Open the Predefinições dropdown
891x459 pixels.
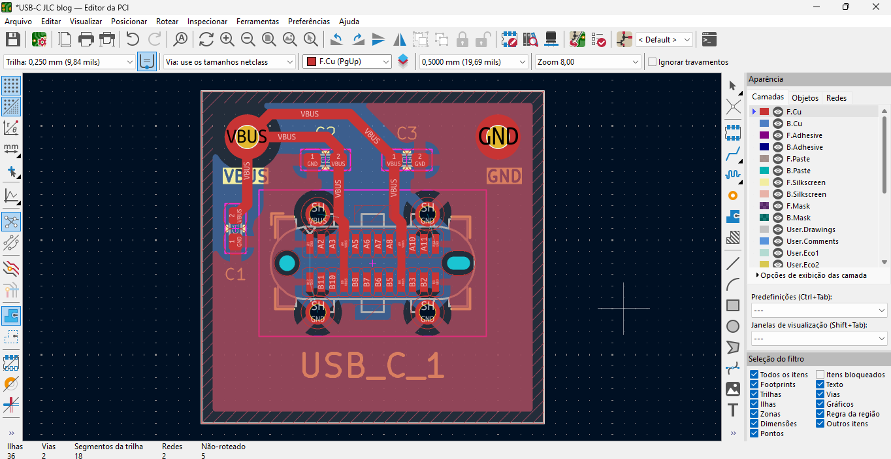point(818,310)
